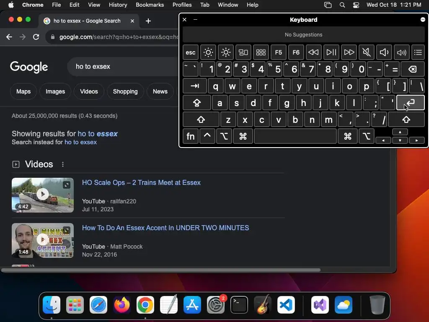Click the Launchpad grid key
The height and width of the screenshot is (322, 429).
(x=261, y=52)
